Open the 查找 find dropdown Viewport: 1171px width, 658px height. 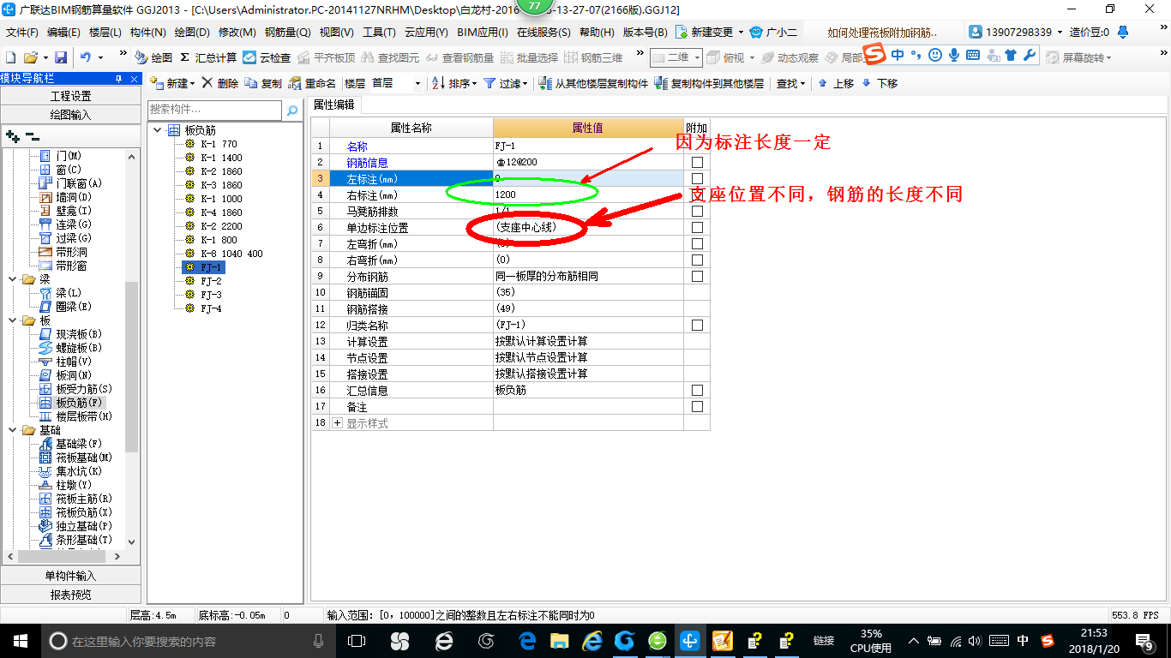[802, 84]
